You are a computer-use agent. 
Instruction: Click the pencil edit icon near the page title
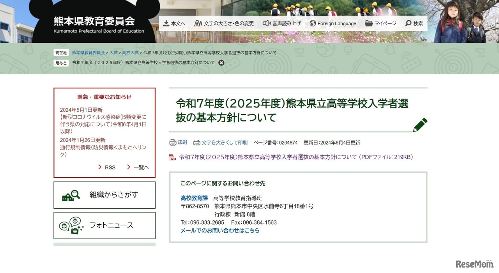point(420,124)
